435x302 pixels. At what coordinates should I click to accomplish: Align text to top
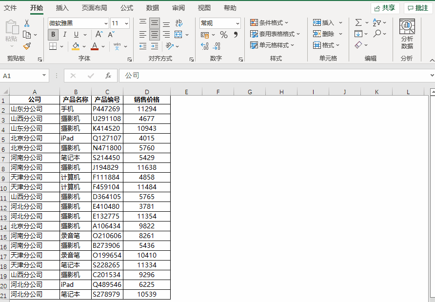click(x=143, y=22)
